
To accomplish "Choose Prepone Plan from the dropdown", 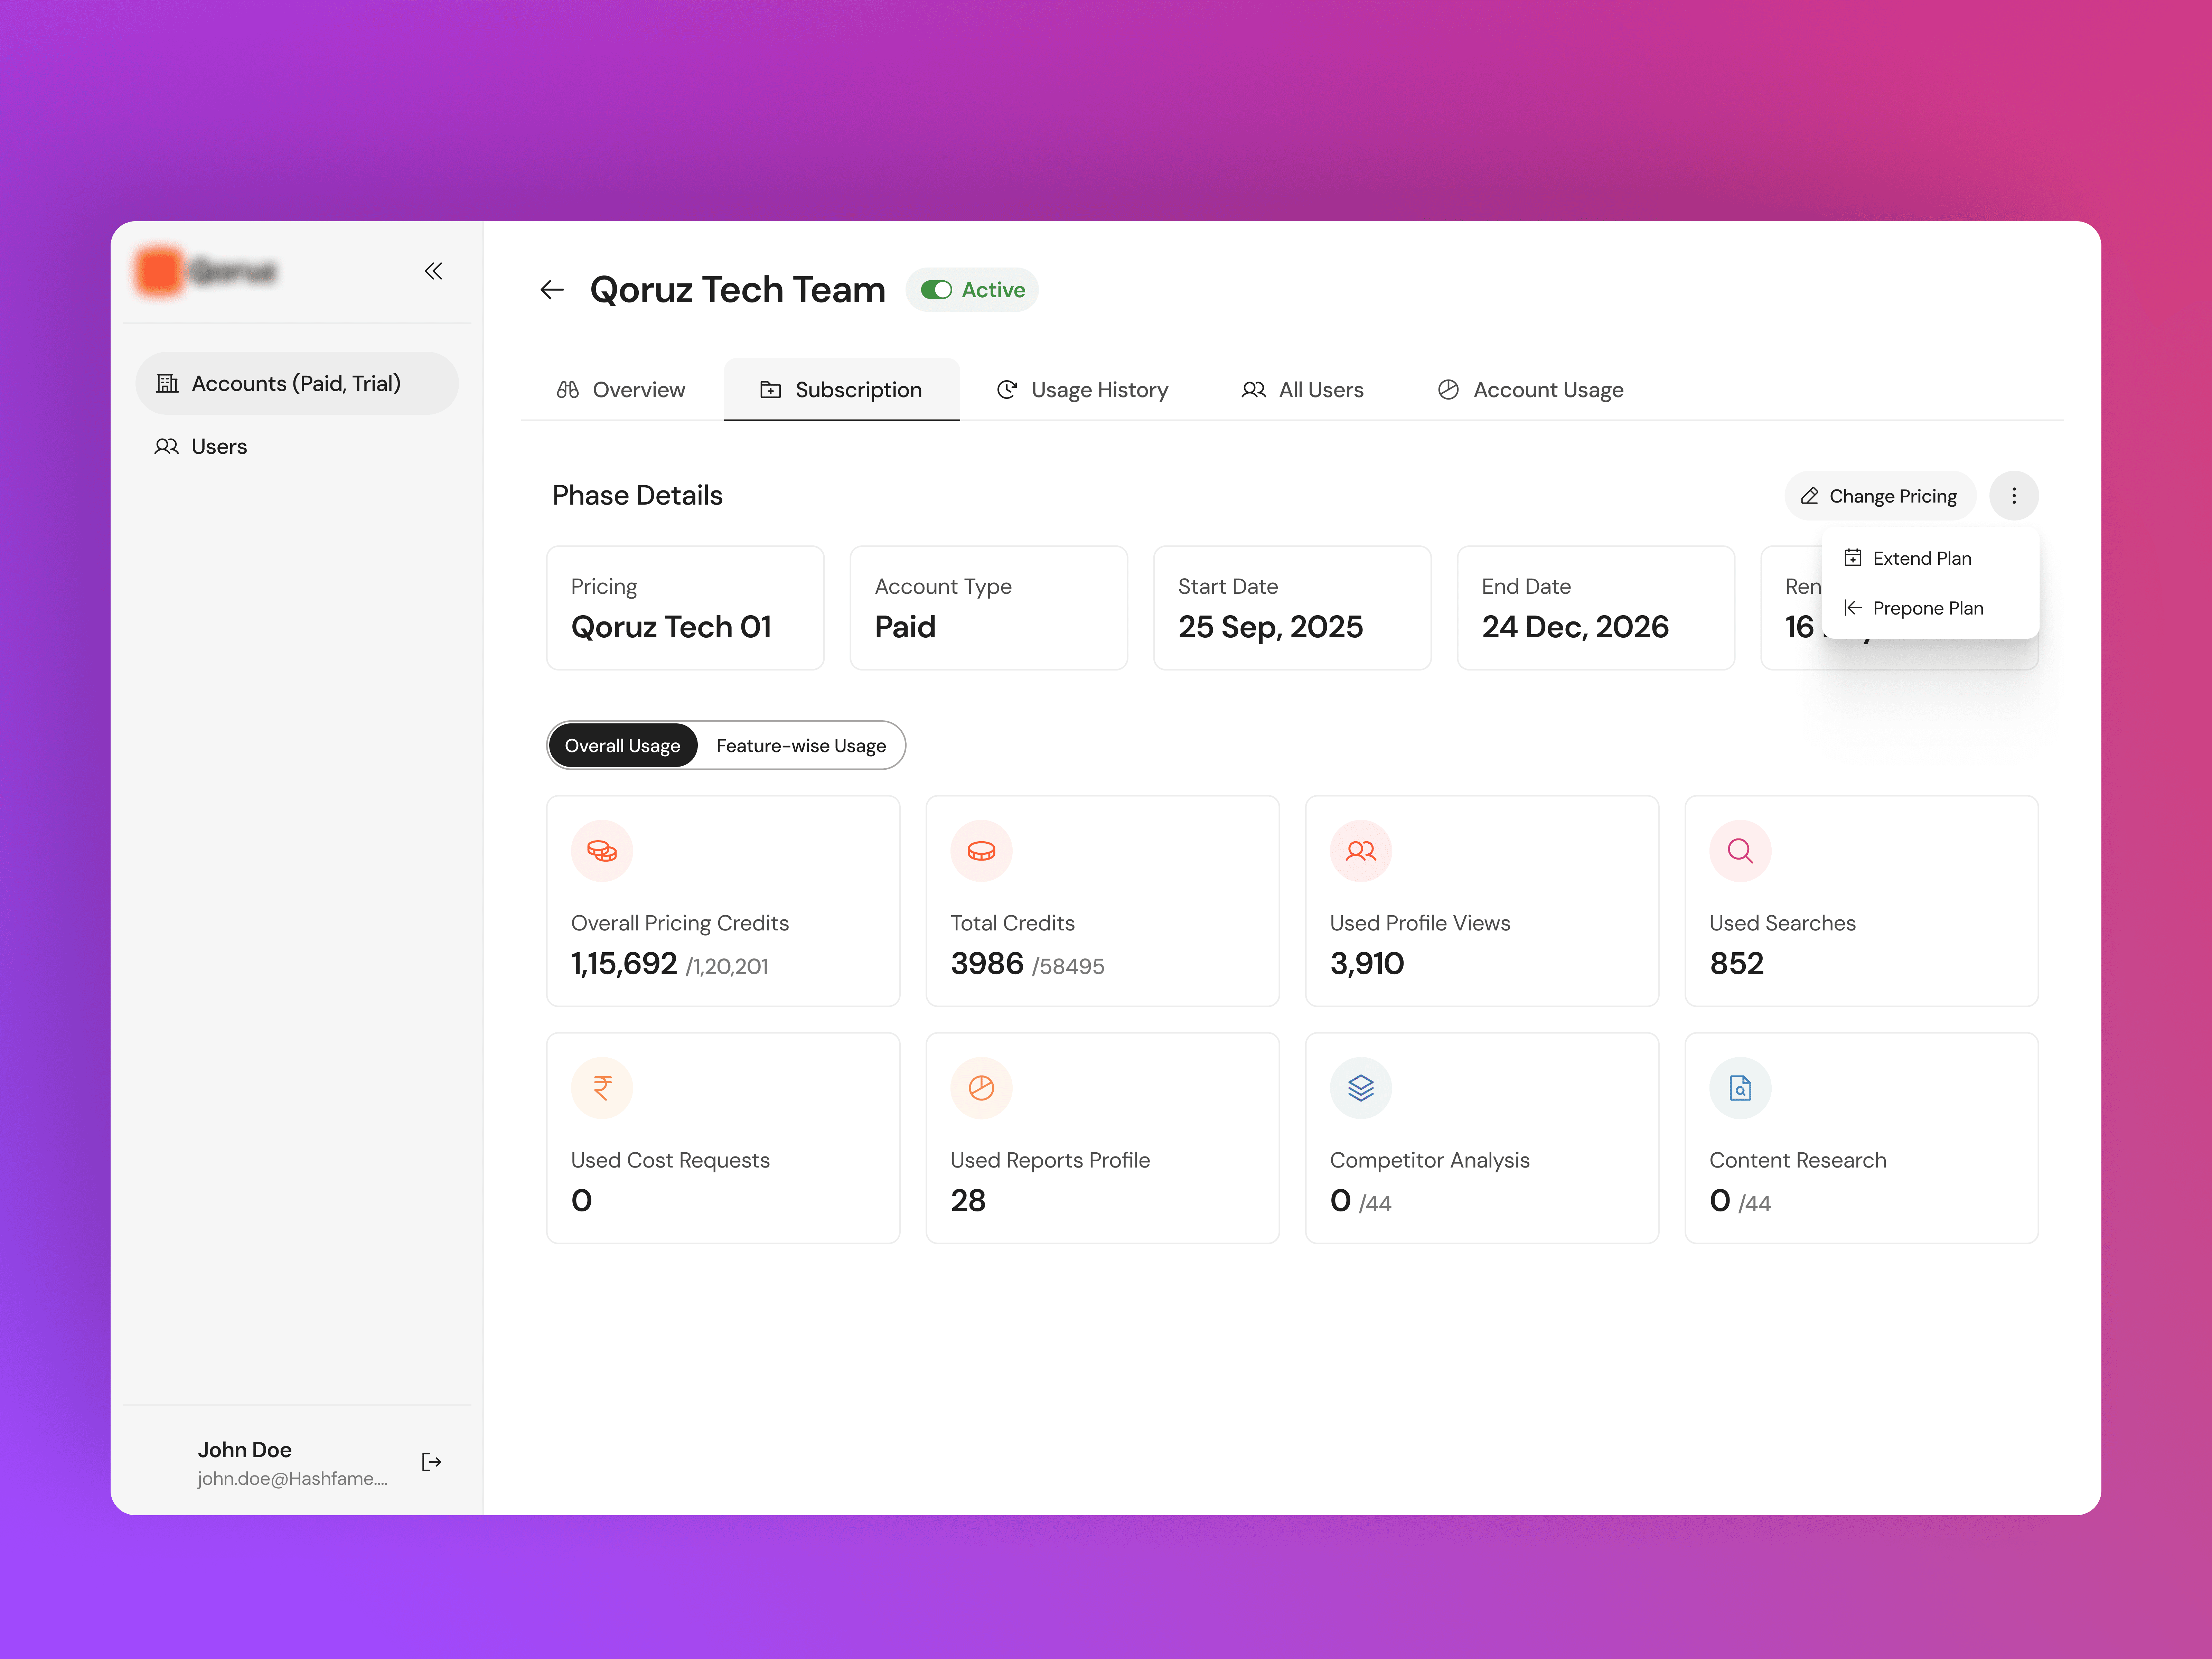I will pyautogui.click(x=1927, y=608).
